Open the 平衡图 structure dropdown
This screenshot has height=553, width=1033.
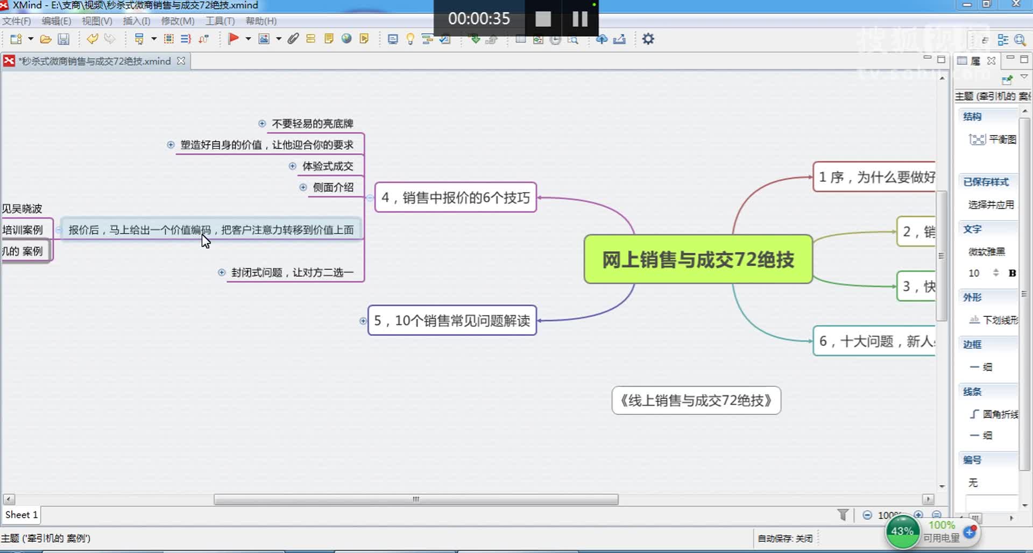(993, 139)
